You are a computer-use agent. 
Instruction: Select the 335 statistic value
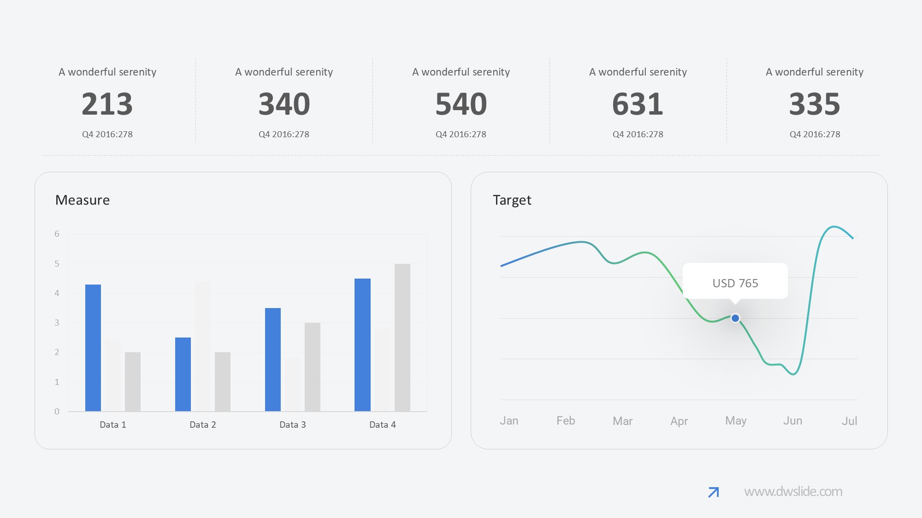(x=815, y=104)
